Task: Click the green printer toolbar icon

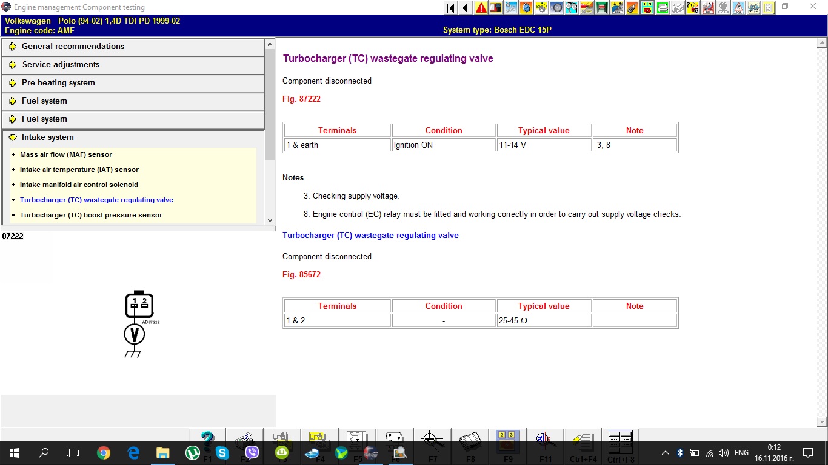Action: tap(663, 8)
